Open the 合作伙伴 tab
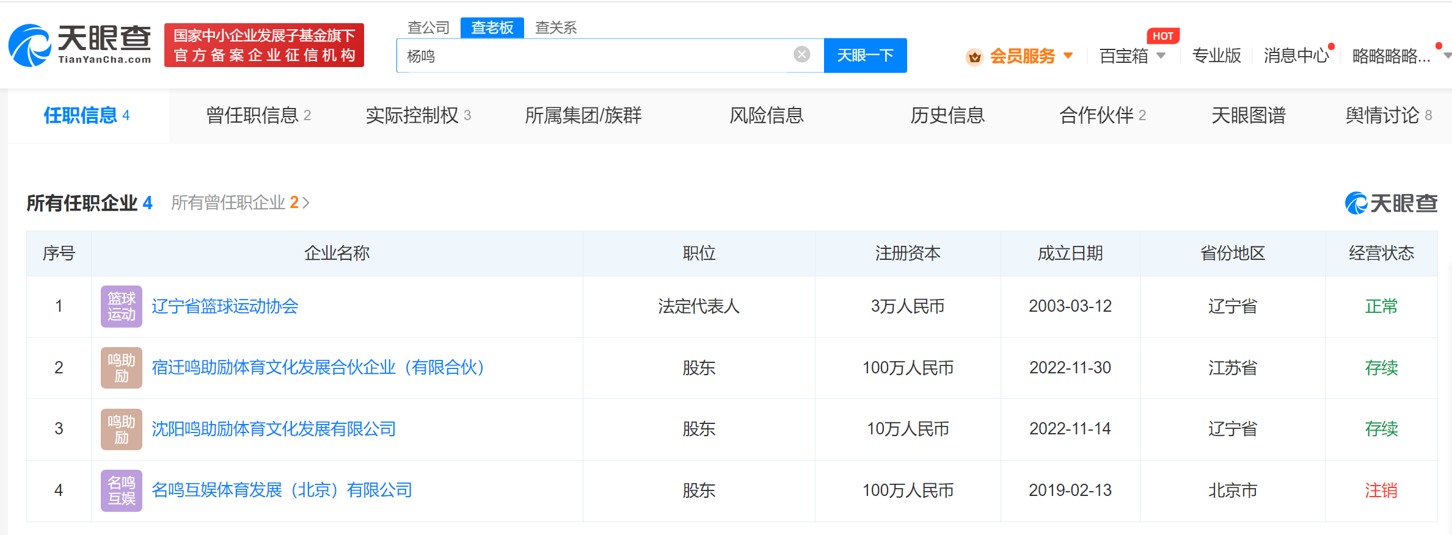The height and width of the screenshot is (535, 1452). [x=1103, y=115]
